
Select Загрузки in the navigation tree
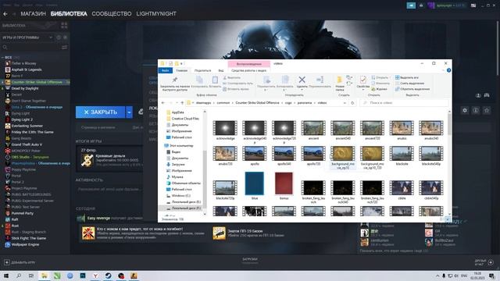point(176,165)
